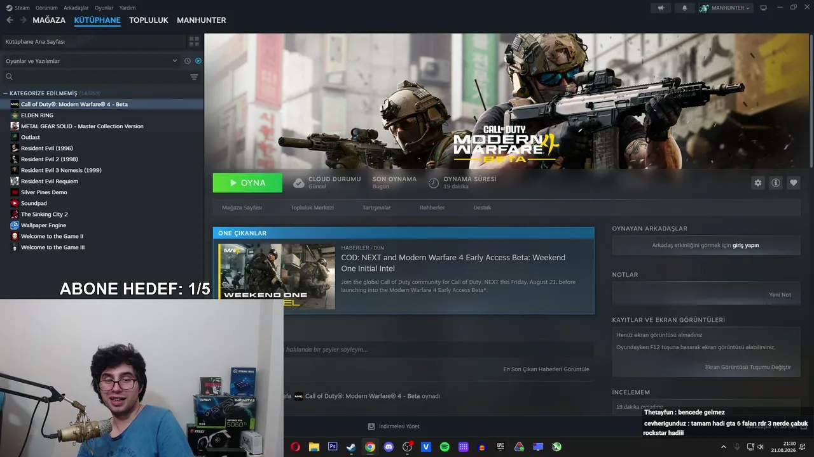
Task: Click Yeni Not to add note
Action: coord(780,295)
